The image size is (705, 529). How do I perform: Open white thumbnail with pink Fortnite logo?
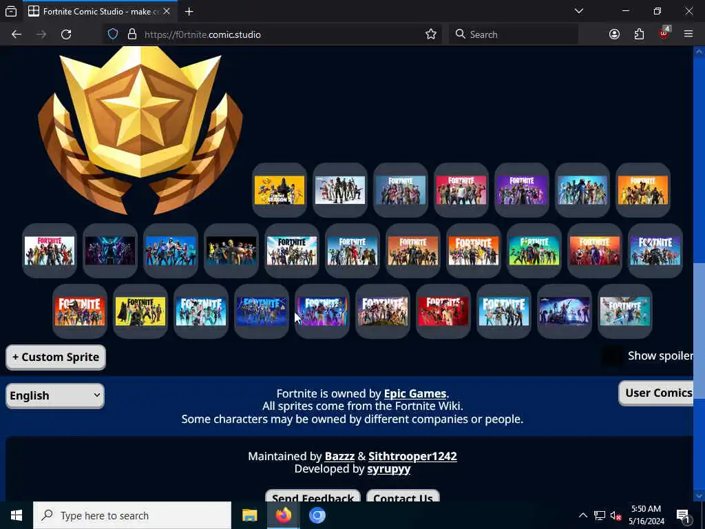(x=50, y=251)
